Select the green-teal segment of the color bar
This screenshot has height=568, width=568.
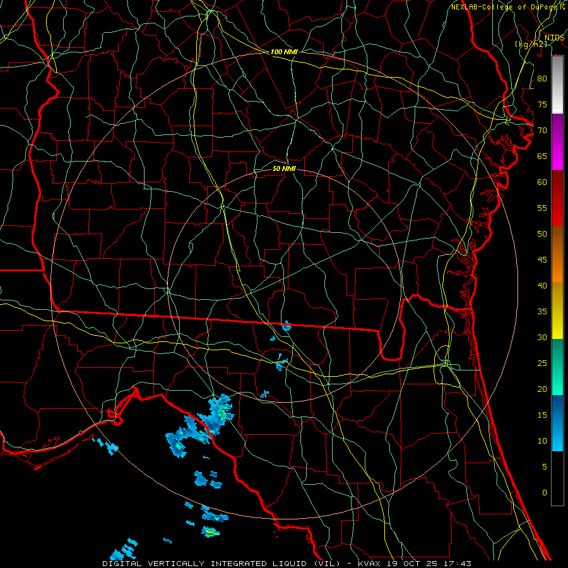pyautogui.click(x=557, y=367)
